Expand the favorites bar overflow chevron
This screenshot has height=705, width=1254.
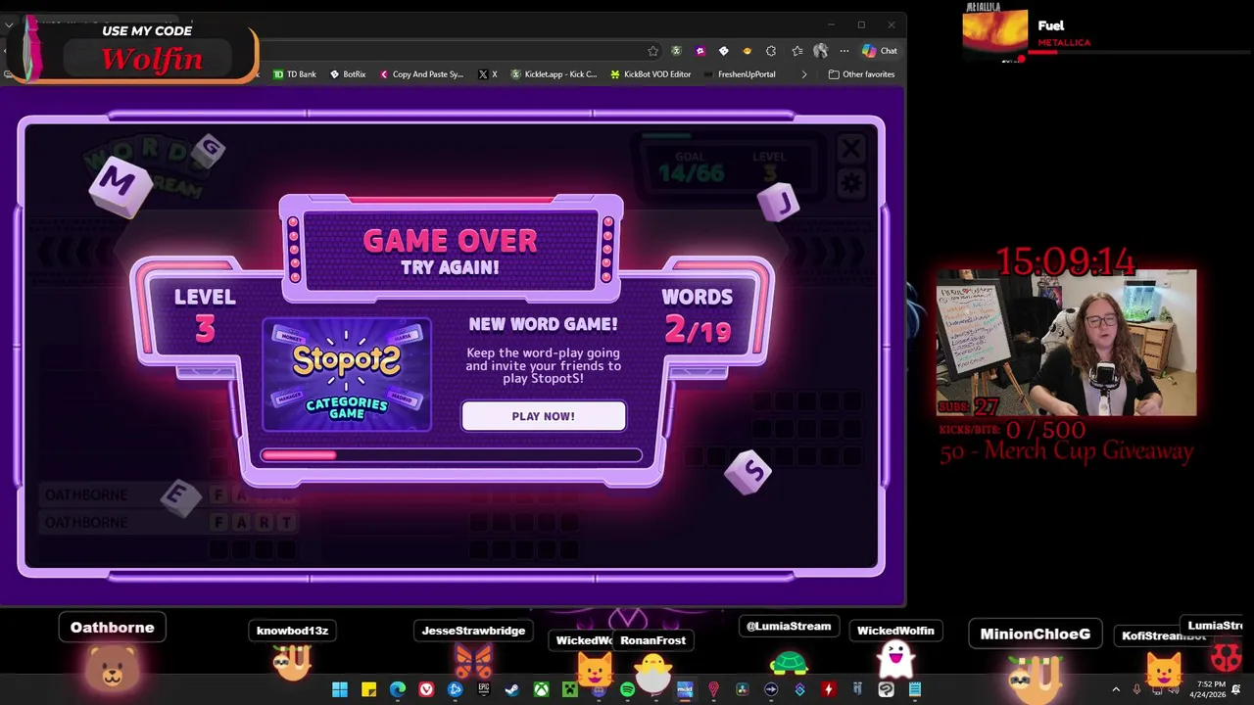[804, 74]
